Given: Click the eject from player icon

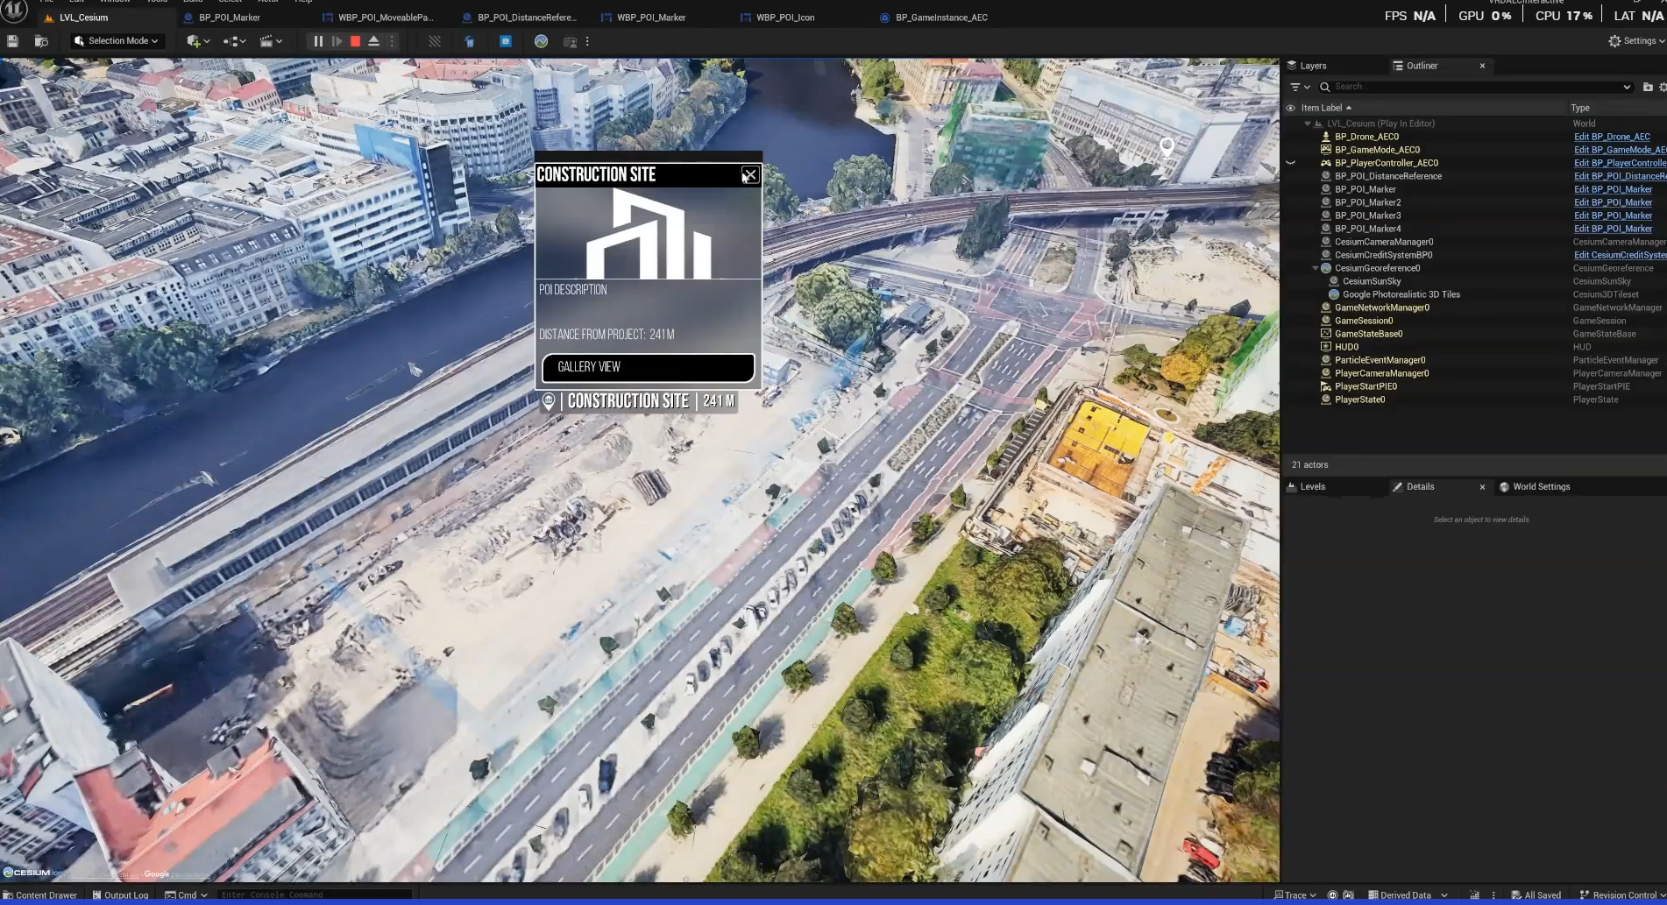Looking at the screenshot, I should click(x=373, y=41).
